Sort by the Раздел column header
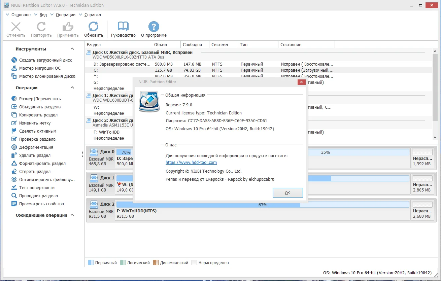Screen dimensions: 441x281 pyautogui.click(x=118, y=45)
